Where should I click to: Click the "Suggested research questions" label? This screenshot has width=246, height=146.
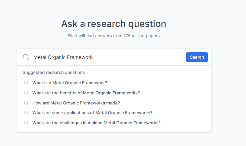pyautogui.click(x=54, y=72)
